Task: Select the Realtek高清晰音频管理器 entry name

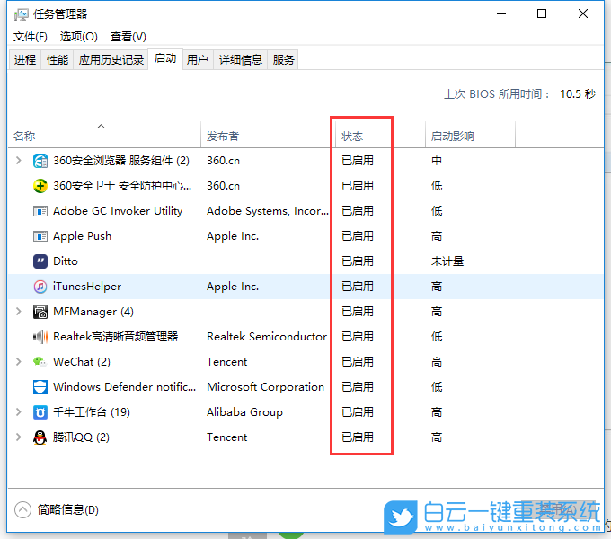Action: (x=115, y=337)
